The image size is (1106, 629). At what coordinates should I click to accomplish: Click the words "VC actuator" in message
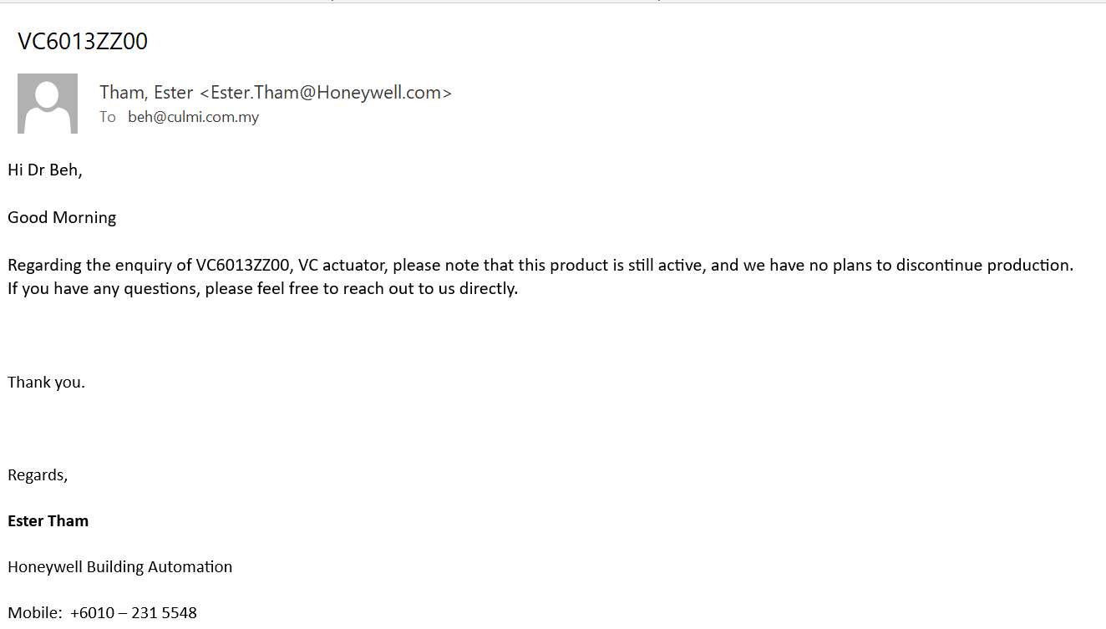pyautogui.click(x=342, y=266)
